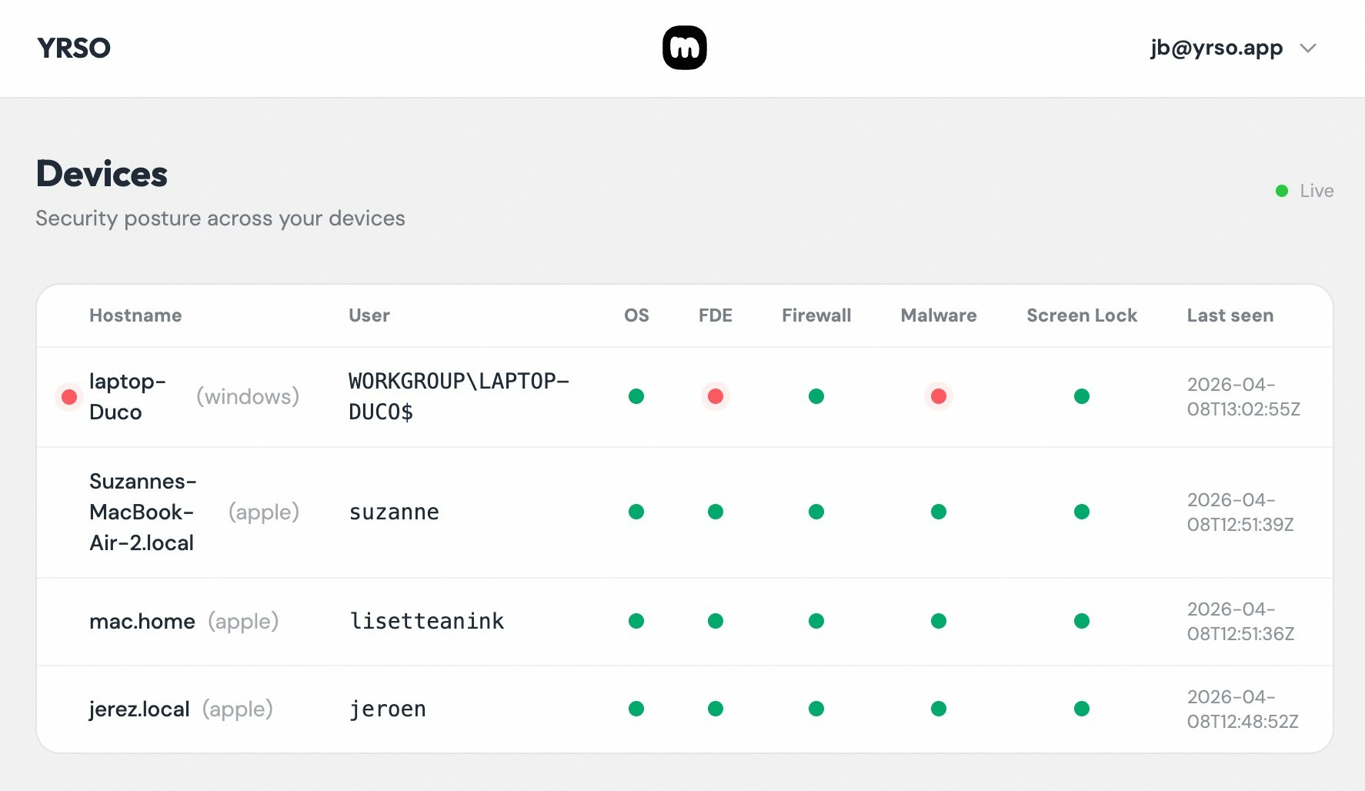This screenshot has width=1365, height=791.
Task: Click laptop-Duco Screen Lock status dot
Action: (1082, 396)
